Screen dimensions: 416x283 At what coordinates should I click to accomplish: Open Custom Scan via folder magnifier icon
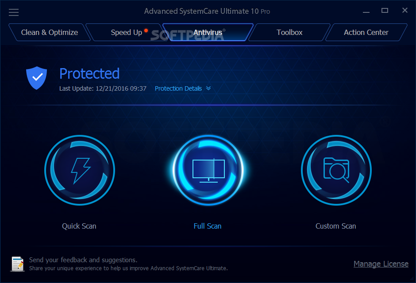[x=336, y=170]
